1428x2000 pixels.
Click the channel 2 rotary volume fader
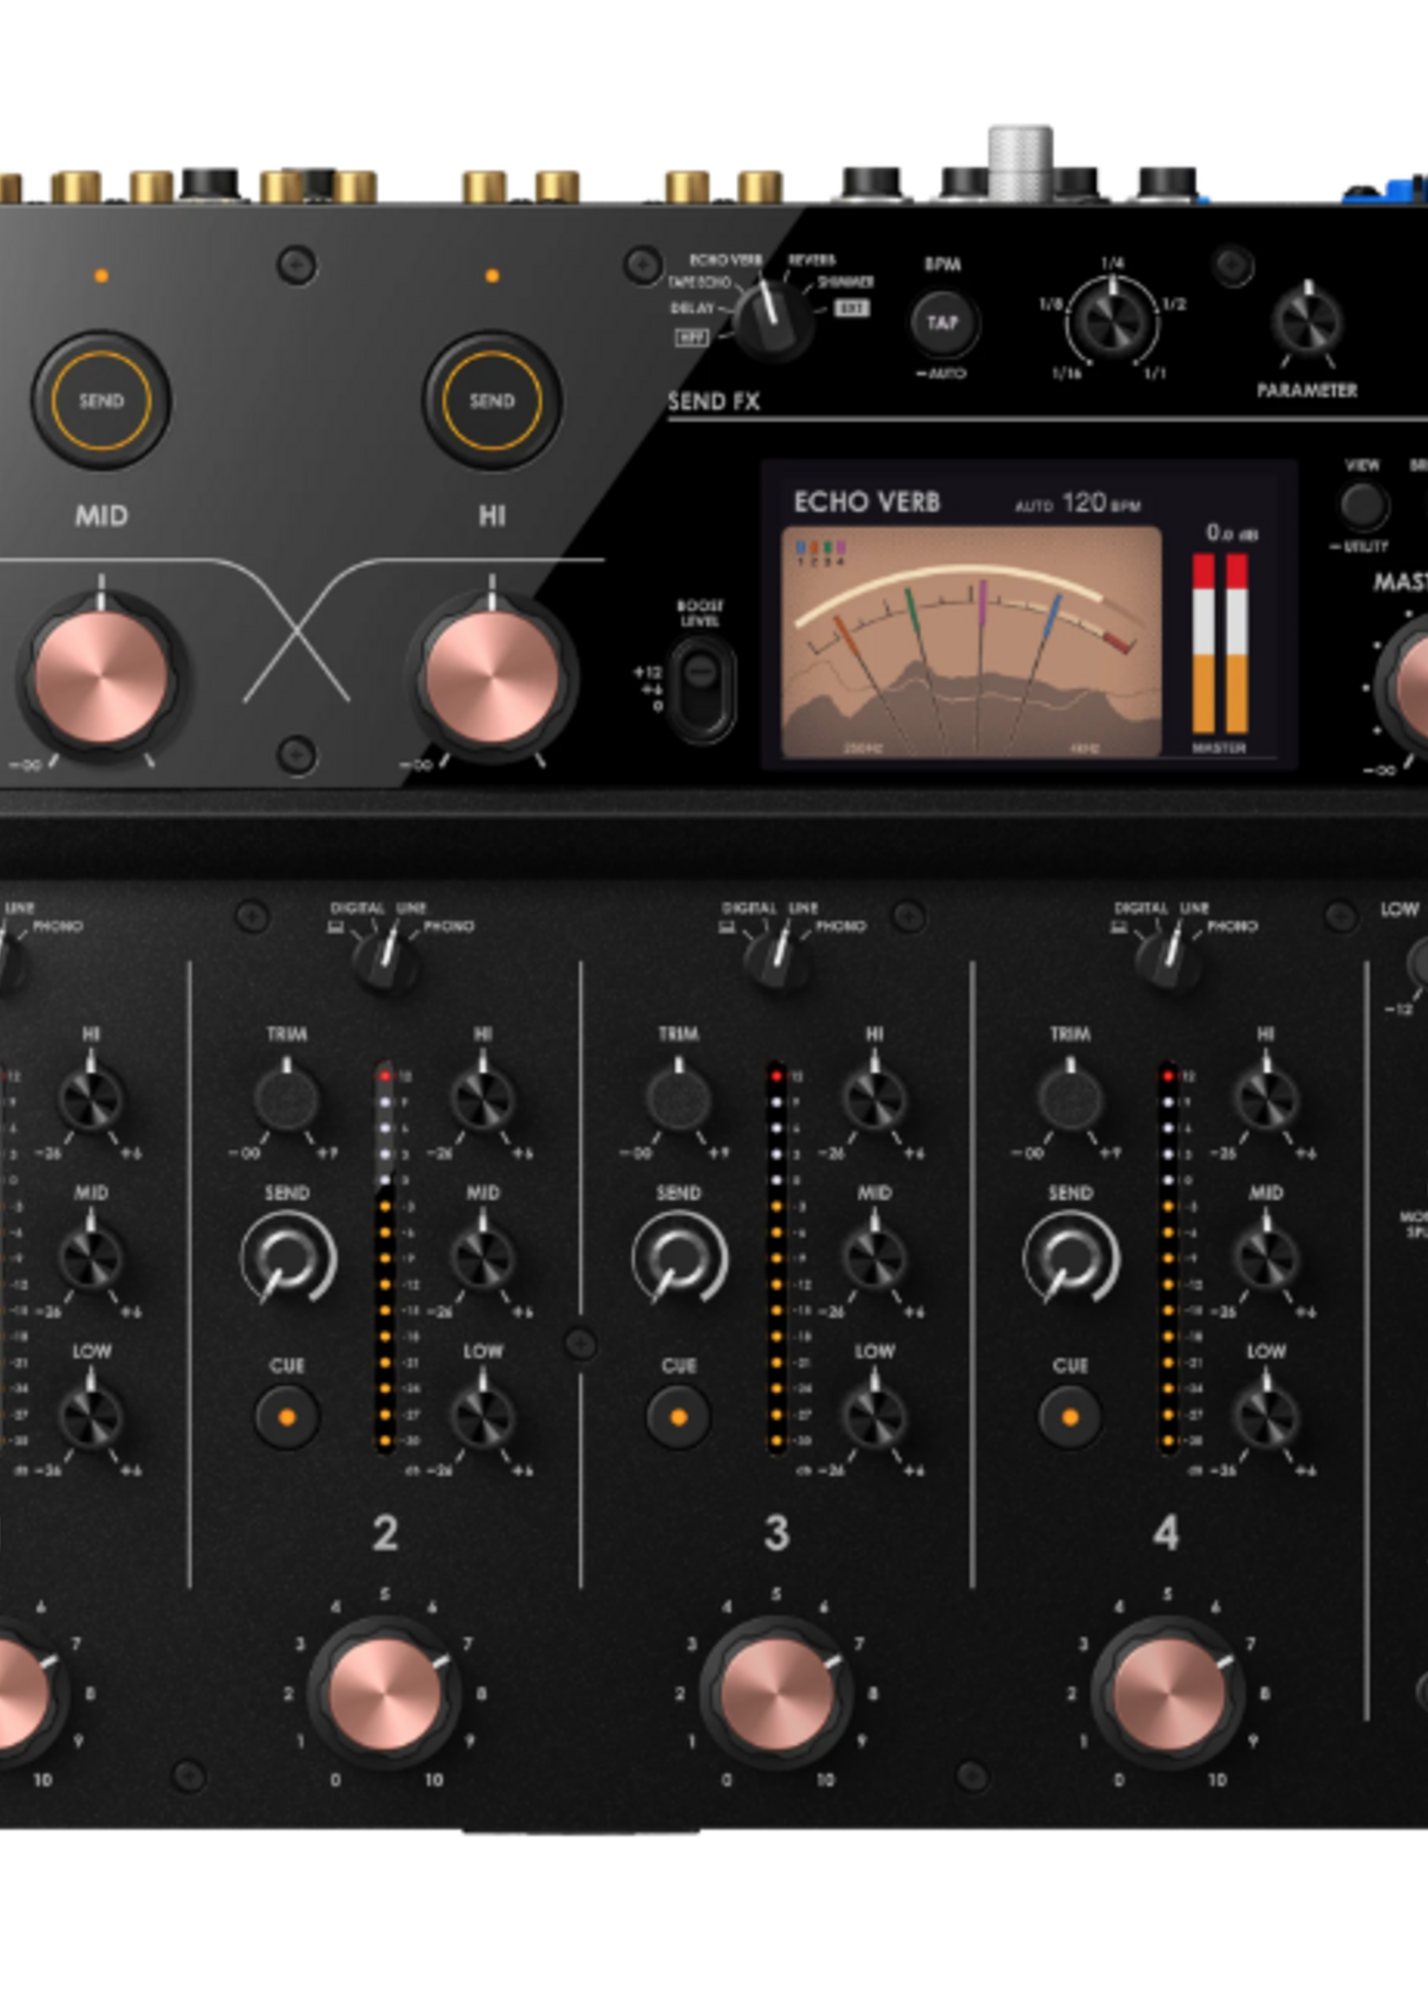coord(385,1694)
